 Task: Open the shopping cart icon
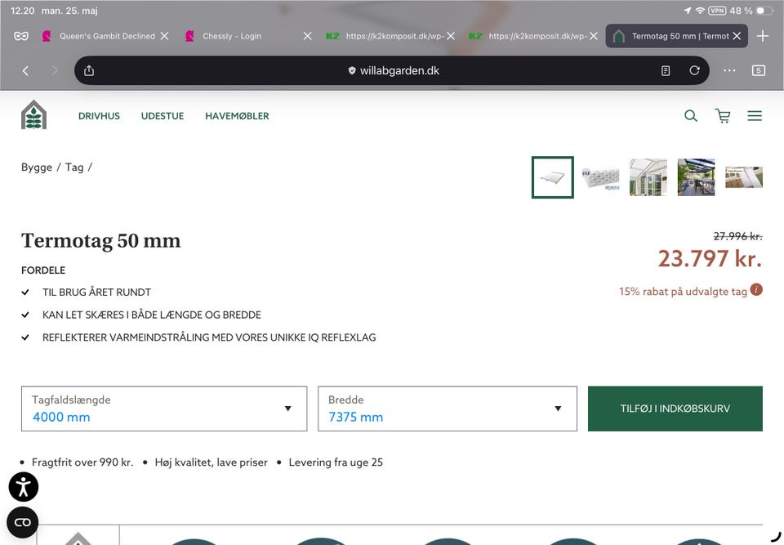pos(723,116)
